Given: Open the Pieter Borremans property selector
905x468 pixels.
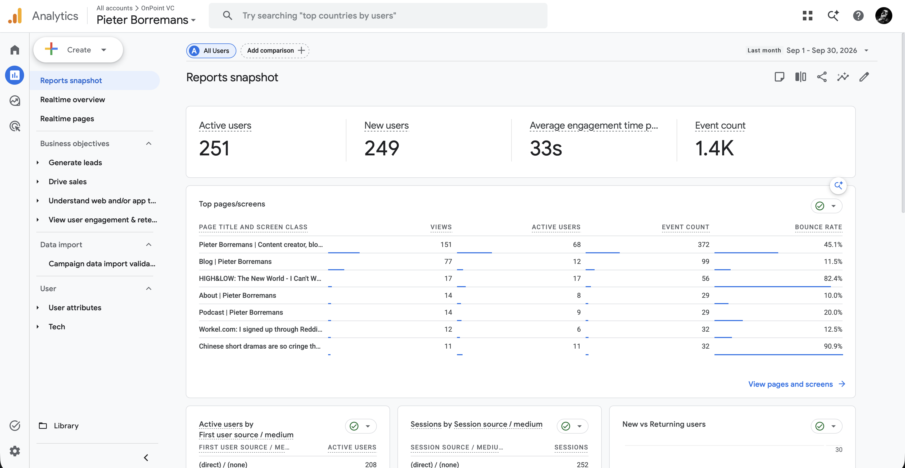Looking at the screenshot, I should [146, 20].
